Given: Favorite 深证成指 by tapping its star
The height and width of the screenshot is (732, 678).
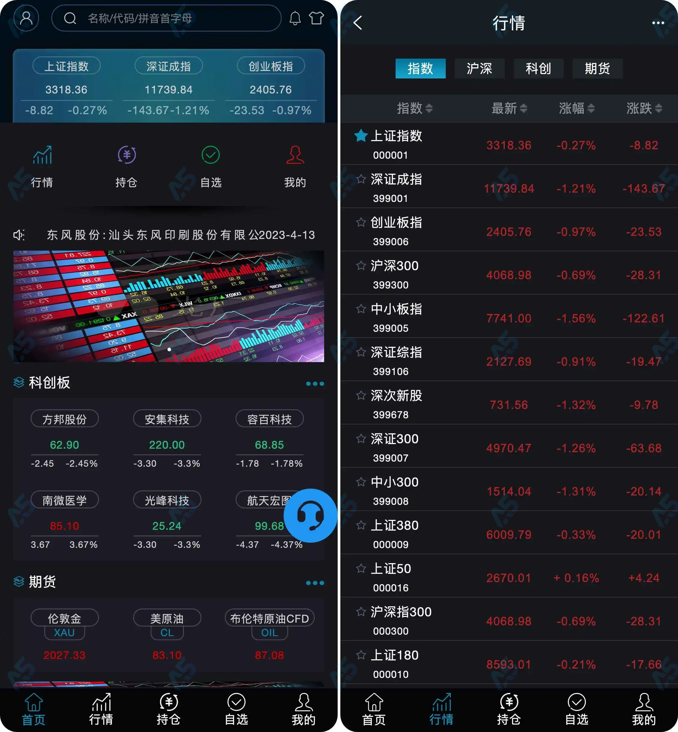Looking at the screenshot, I should click(x=361, y=179).
